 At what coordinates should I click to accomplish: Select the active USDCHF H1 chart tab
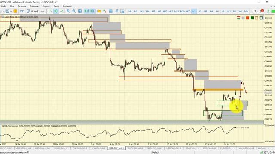[116, 148]
